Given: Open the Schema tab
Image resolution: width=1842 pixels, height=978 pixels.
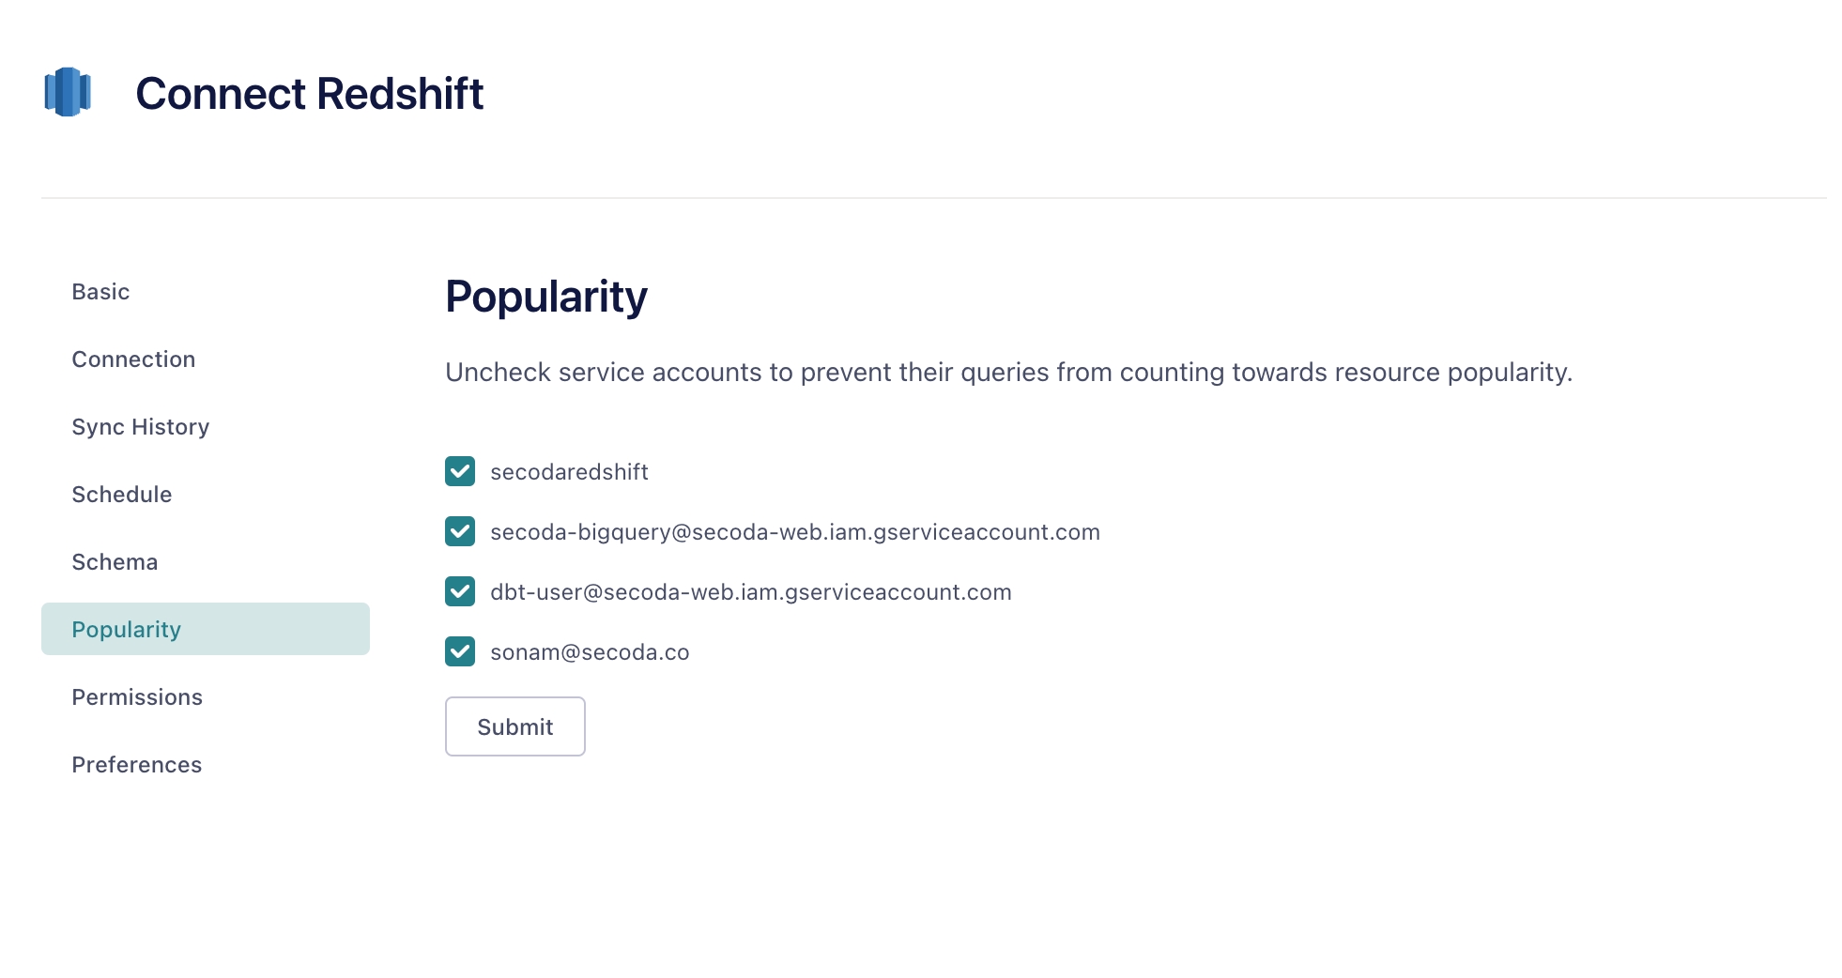Looking at the screenshot, I should (x=115, y=562).
